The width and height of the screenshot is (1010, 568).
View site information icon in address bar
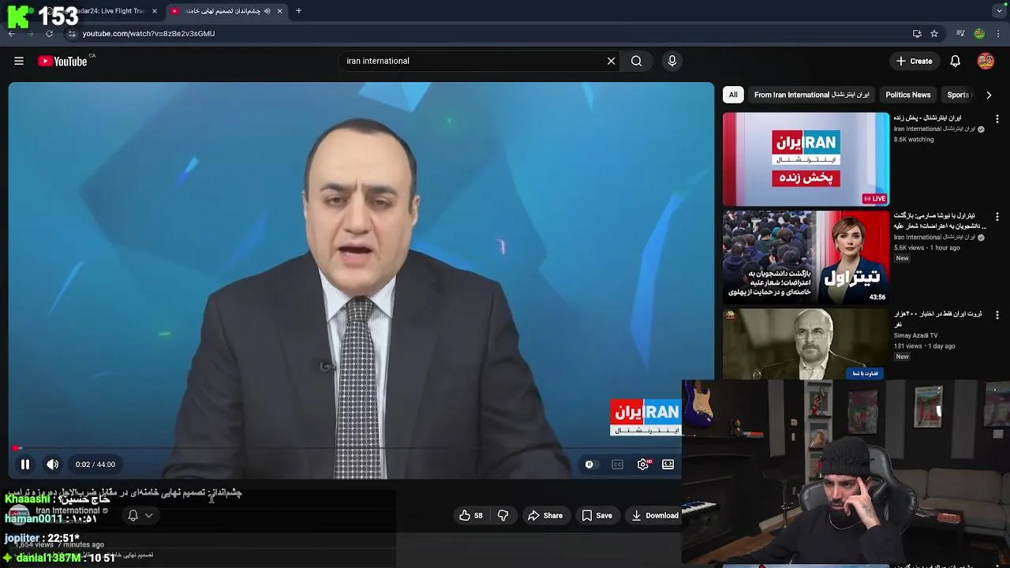(x=72, y=34)
